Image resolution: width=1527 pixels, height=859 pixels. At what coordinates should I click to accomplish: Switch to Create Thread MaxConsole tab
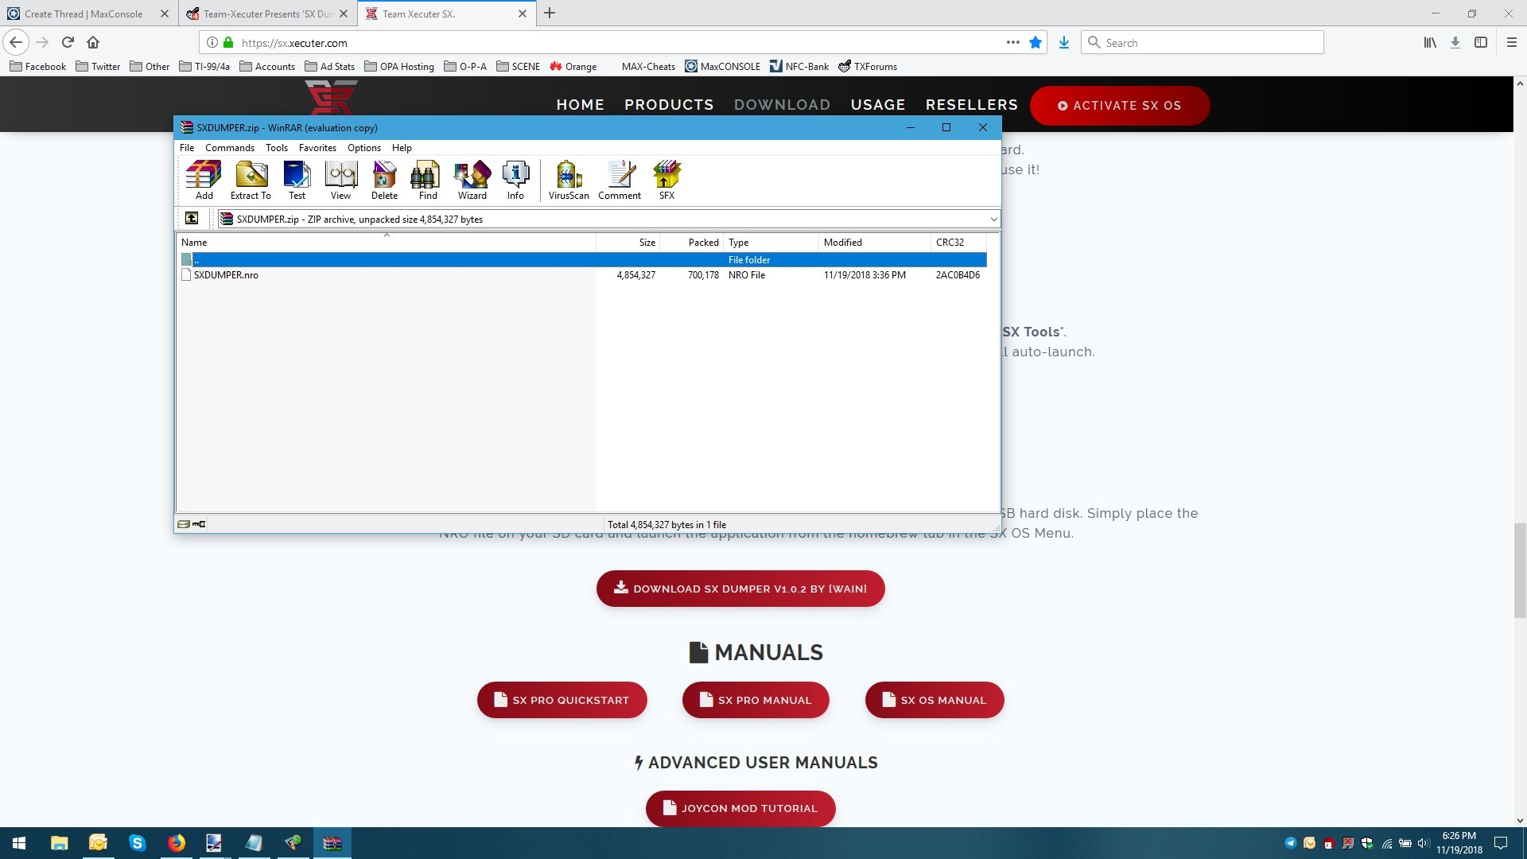tap(84, 14)
